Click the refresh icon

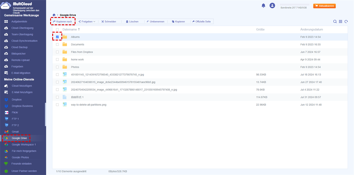[346, 21]
